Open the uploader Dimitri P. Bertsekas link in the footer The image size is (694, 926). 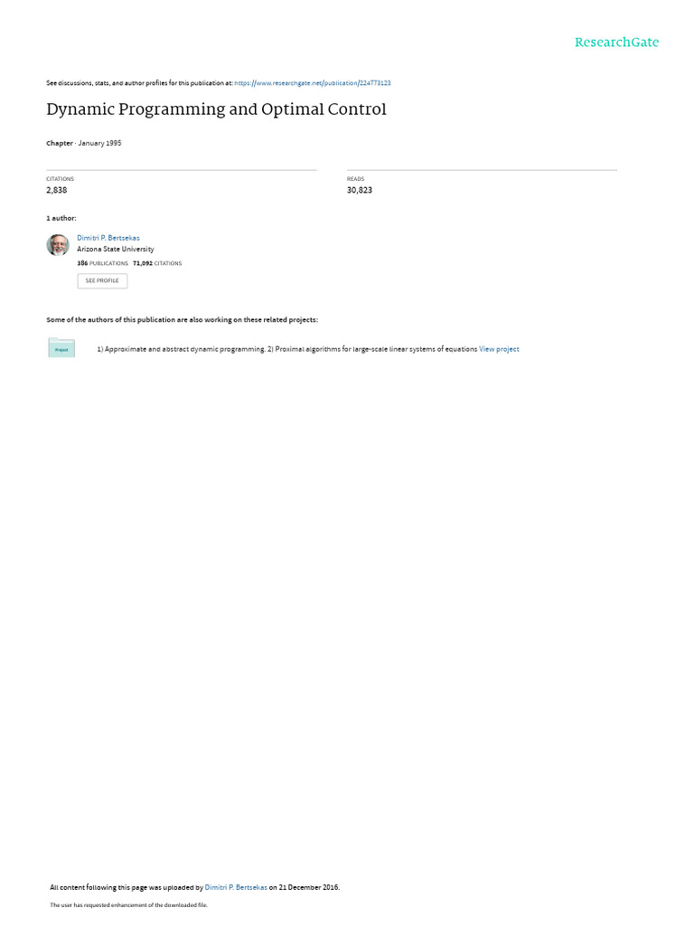coord(236,887)
